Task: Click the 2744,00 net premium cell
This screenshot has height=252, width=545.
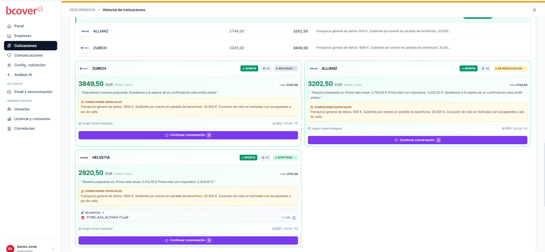Action: pos(237,31)
